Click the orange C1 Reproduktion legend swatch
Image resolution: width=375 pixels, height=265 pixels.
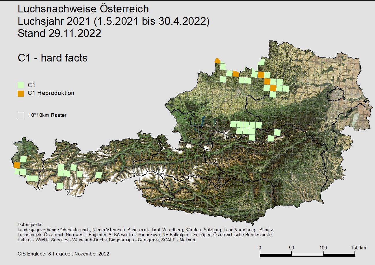pos(21,93)
